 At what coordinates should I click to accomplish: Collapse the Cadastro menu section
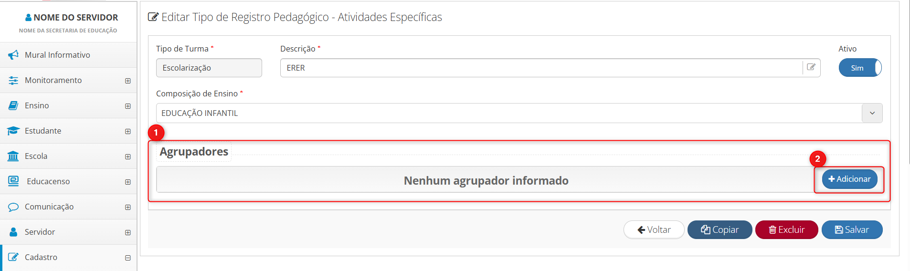tap(127, 258)
